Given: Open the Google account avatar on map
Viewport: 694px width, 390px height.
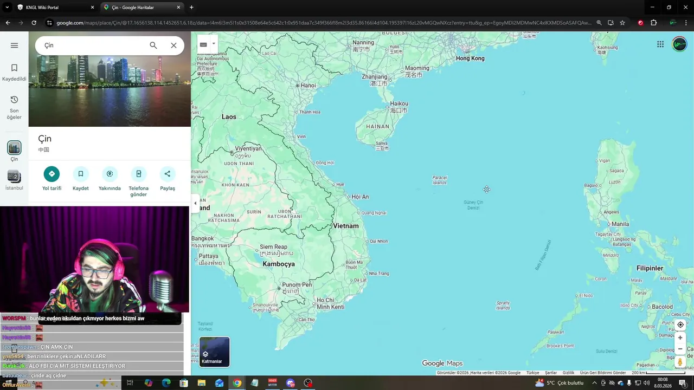Looking at the screenshot, I should [679, 44].
